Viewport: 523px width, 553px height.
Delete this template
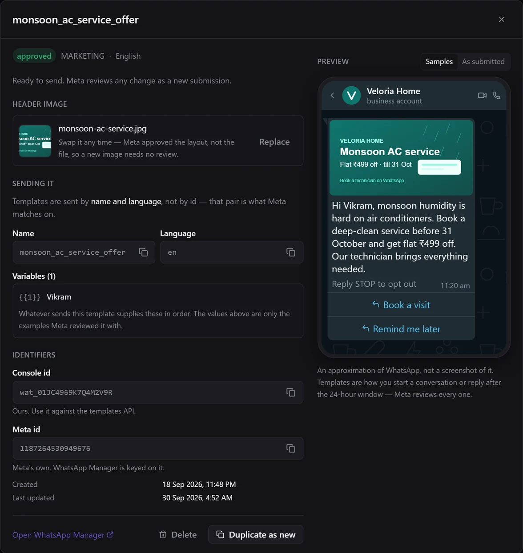coord(178,535)
